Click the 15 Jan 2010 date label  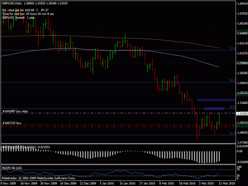tap(127, 183)
